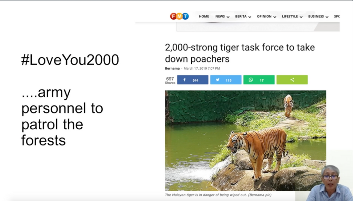
Task: Open the BUSINESS dropdown menu
Action: point(318,17)
